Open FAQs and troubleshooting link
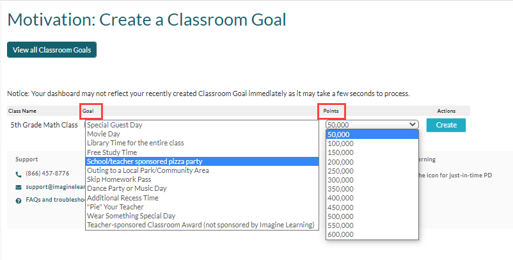513x260 pixels. click(55, 200)
